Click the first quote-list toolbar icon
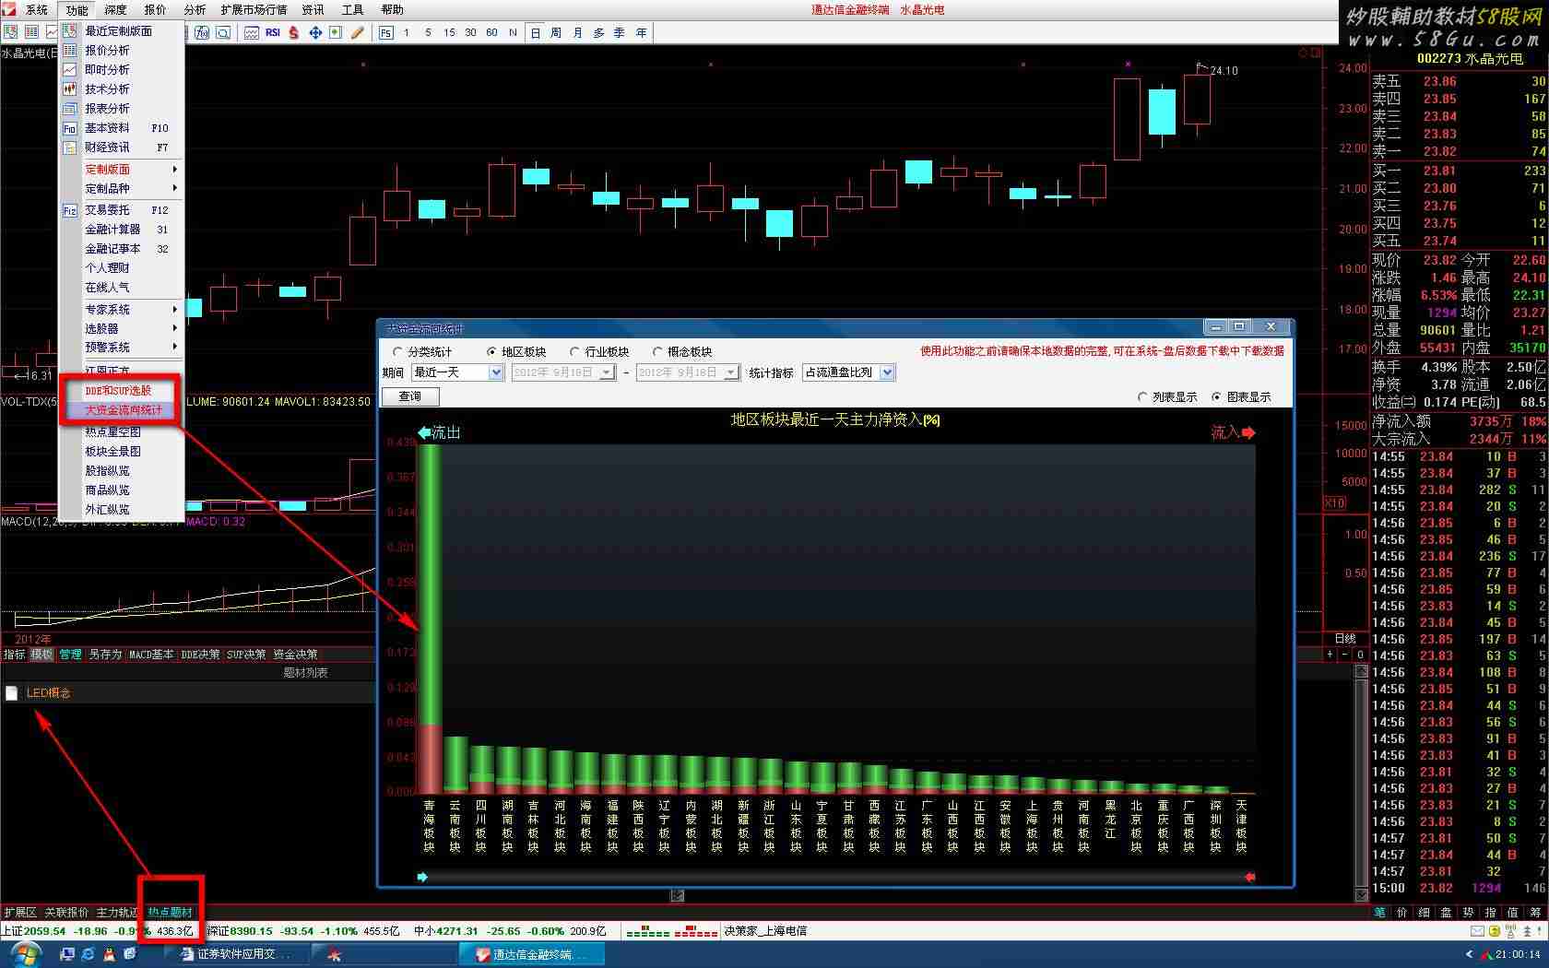 coord(10,32)
